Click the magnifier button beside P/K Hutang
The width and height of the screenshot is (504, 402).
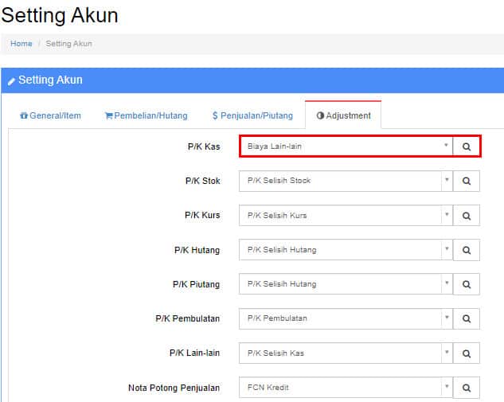click(x=466, y=250)
